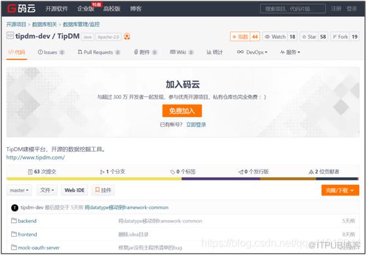The height and width of the screenshot is (255, 367).
Task: View the 63 次提交 commits
Action: (x=42, y=172)
